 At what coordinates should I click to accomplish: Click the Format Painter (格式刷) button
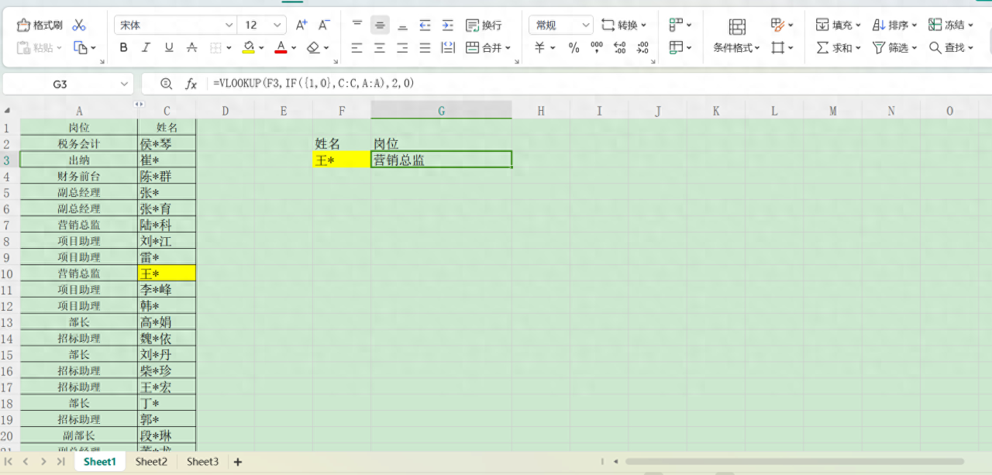coord(40,25)
